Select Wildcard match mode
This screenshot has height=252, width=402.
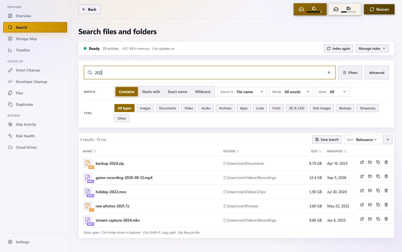pos(203,92)
